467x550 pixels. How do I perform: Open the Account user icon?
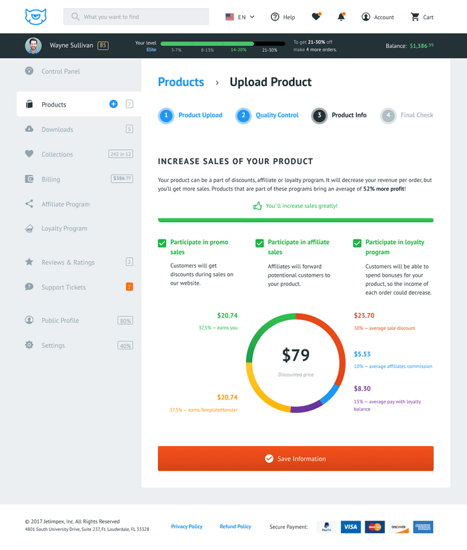366,17
